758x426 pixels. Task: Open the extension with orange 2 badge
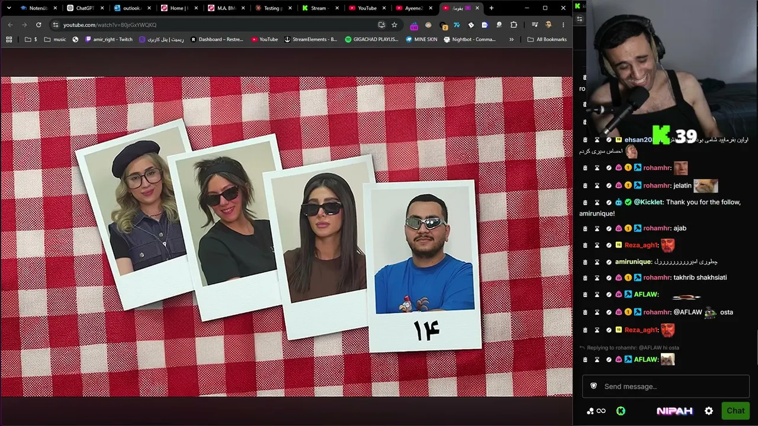(443, 25)
